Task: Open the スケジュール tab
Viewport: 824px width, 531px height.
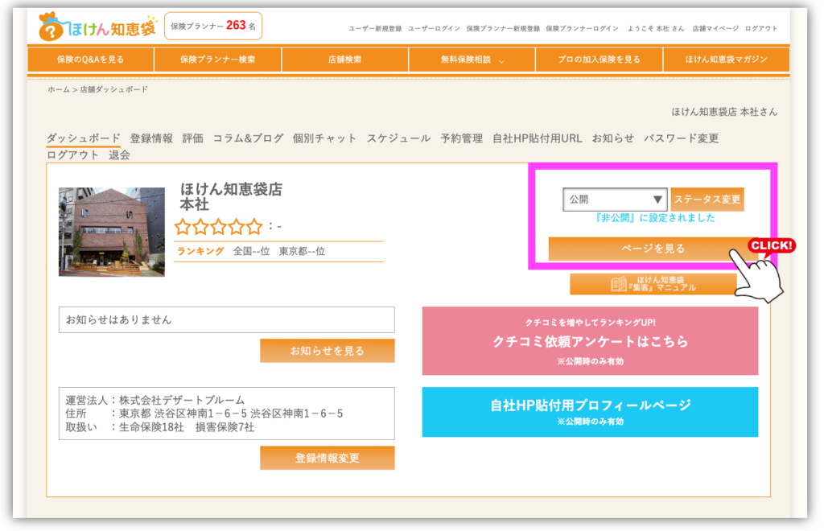Action: coord(398,138)
